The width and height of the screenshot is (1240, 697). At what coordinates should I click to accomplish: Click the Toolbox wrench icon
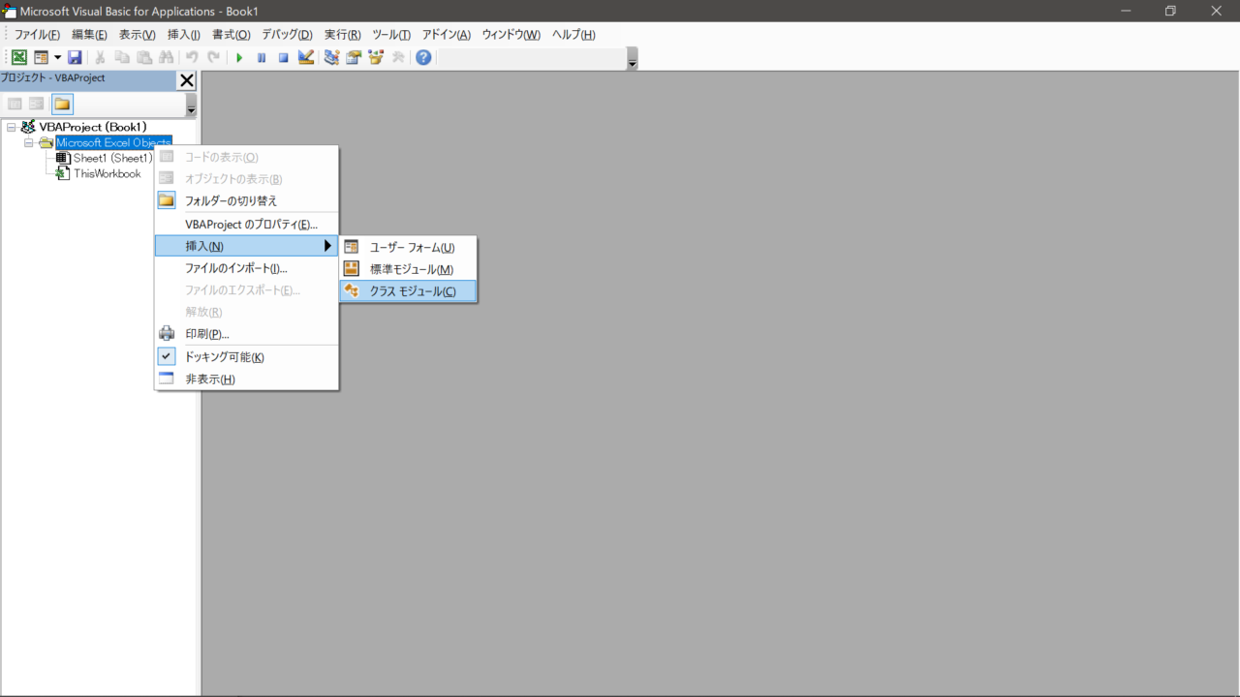click(x=398, y=57)
